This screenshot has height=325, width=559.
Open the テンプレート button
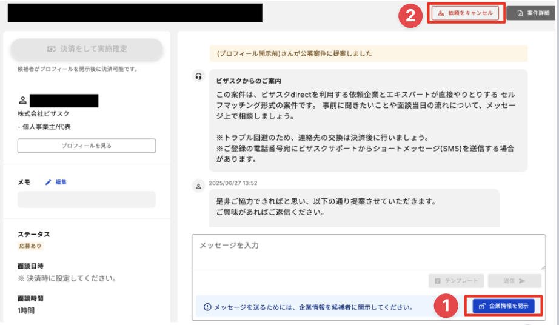coord(456,281)
